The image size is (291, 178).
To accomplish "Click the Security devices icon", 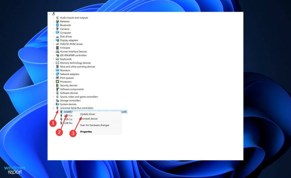I will pyautogui.click(x=57, y=85).
